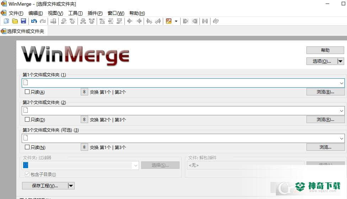The width and height of the screenshot is (347, 199).
Task: Click the 帮助 button
Action: click(x=325, y=50)
